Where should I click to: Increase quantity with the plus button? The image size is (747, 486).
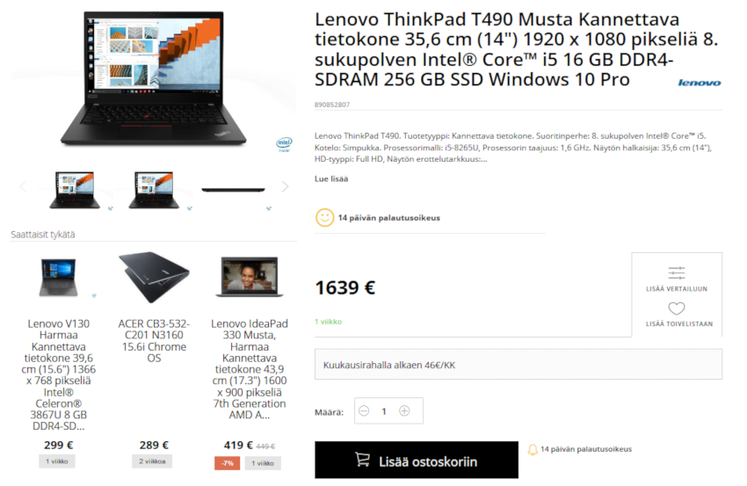tap(404, 410)
